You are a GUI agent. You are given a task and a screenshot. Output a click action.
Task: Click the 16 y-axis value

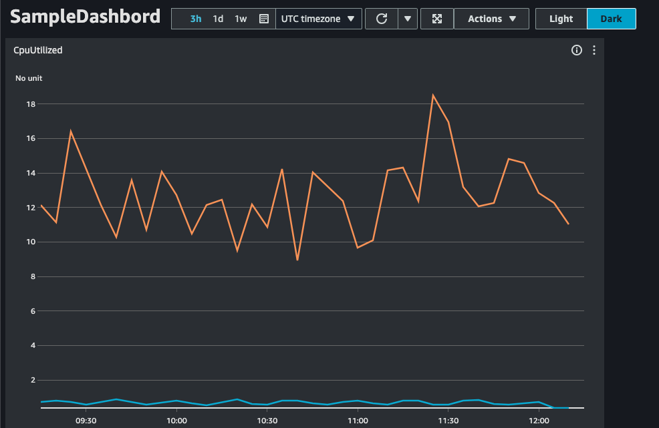pyautogui.click(x=31, y=139)
